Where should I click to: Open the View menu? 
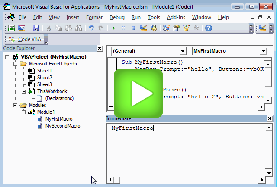coord(54,17)
